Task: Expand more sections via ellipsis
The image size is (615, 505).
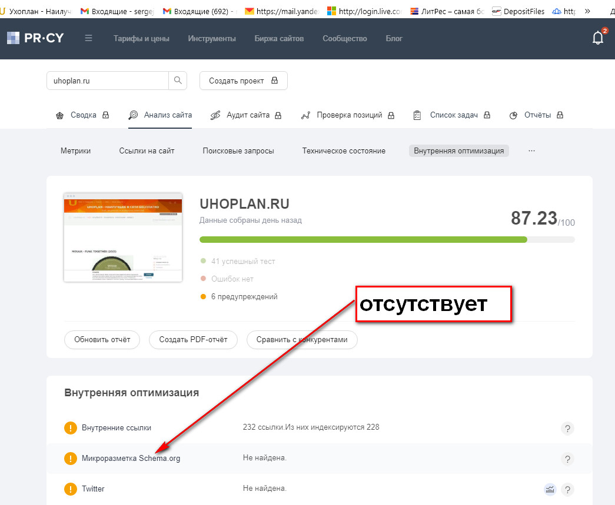Action: (531, 151)
